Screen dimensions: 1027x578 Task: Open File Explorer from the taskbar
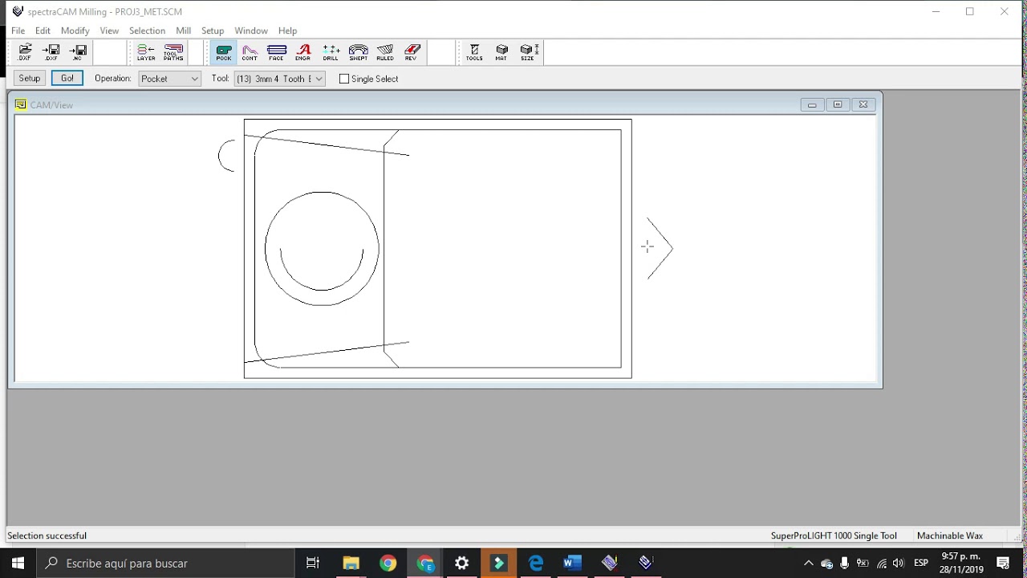point(351,564)
